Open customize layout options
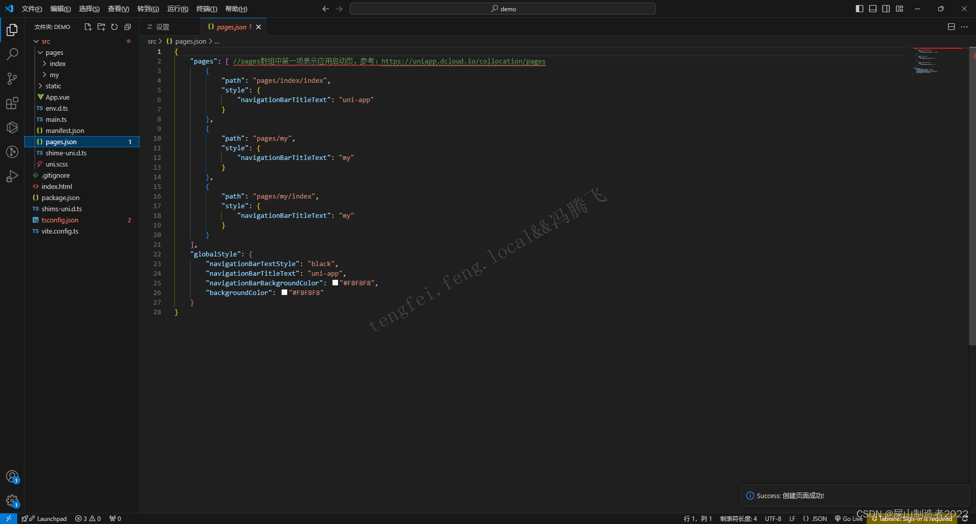The width and height of the screenshot is (976, 524). (899, 9)
